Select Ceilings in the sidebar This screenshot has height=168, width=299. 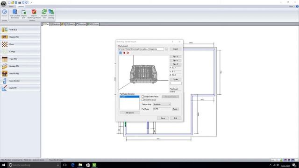point(20,52)
